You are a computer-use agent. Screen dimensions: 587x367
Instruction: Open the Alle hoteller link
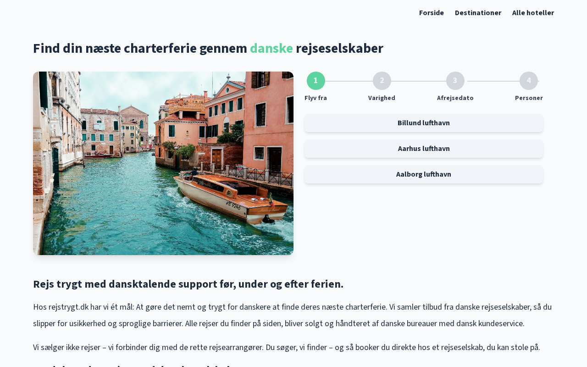tap(533, 13)
